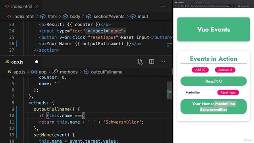Click the unsaved dot on app.js tab

pos(37,62)
